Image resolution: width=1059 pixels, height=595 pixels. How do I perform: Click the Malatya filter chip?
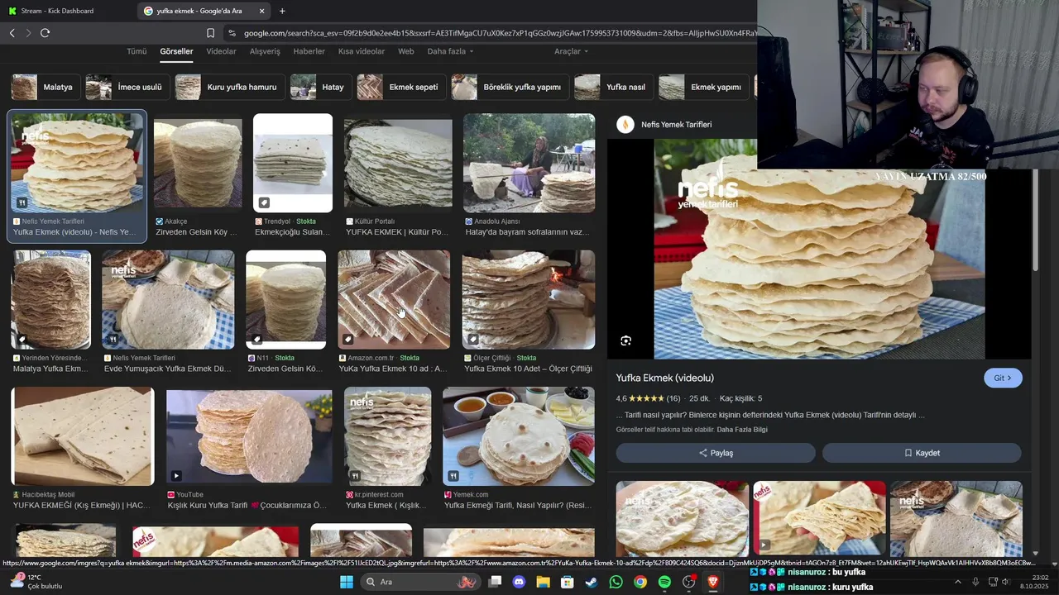click(46, 87)
